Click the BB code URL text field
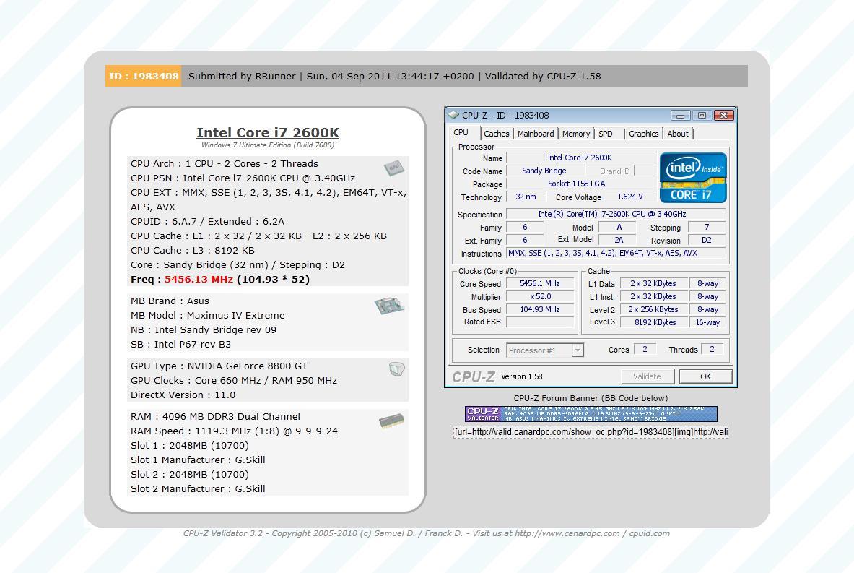The width and height of the screenshot is (854, 573). (x=591, y=432)
